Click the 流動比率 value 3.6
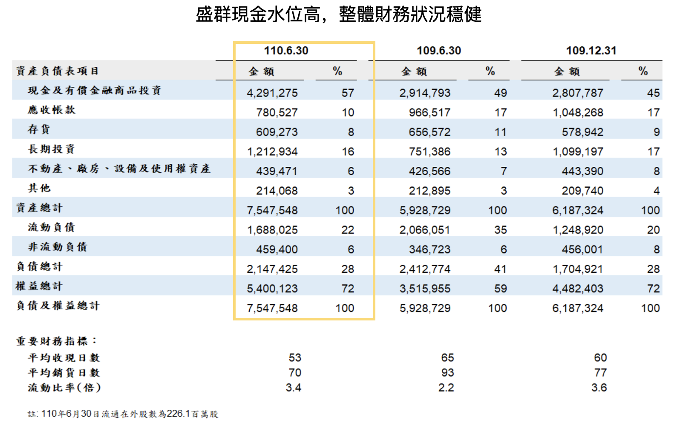Viewport: 680px width, 423px height. pyautogui.click(x=599, y=388)
